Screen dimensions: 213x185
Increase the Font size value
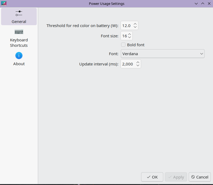click(129, 34)
